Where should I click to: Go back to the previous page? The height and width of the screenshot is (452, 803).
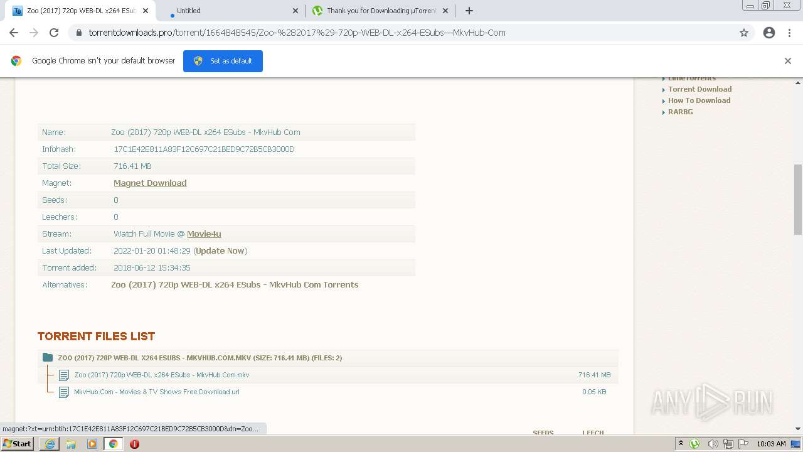tap(14, 33)
